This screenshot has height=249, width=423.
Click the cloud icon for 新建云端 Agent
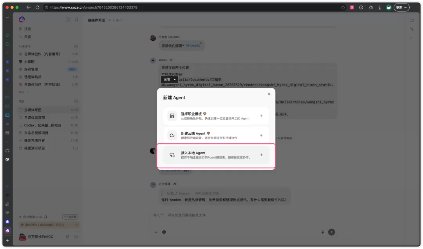[172, 135]
